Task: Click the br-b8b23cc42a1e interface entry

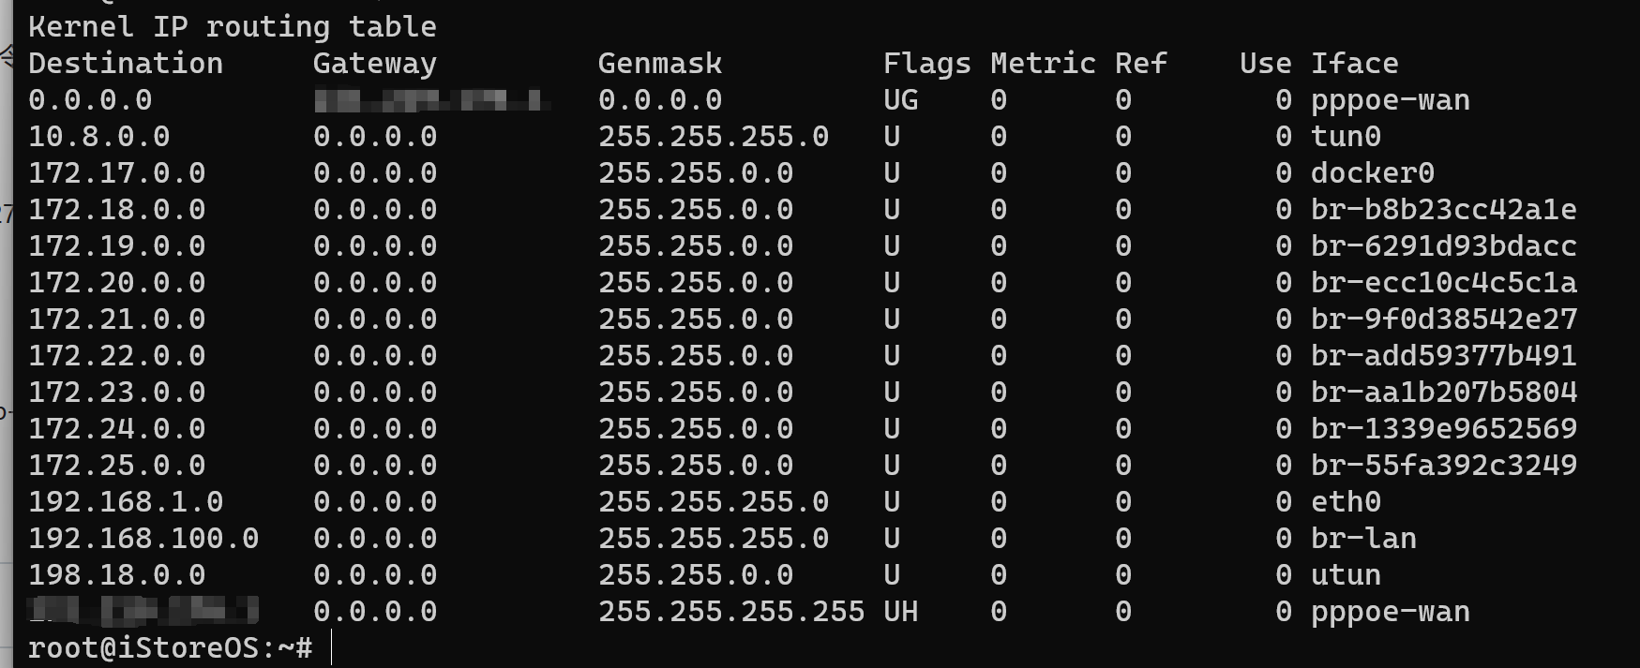Action: tap(1443, 209)
